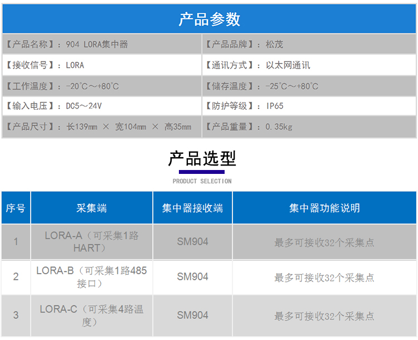Click the 产品品牌 松茂 cell

pyautogui.click(x=309, y=44)
